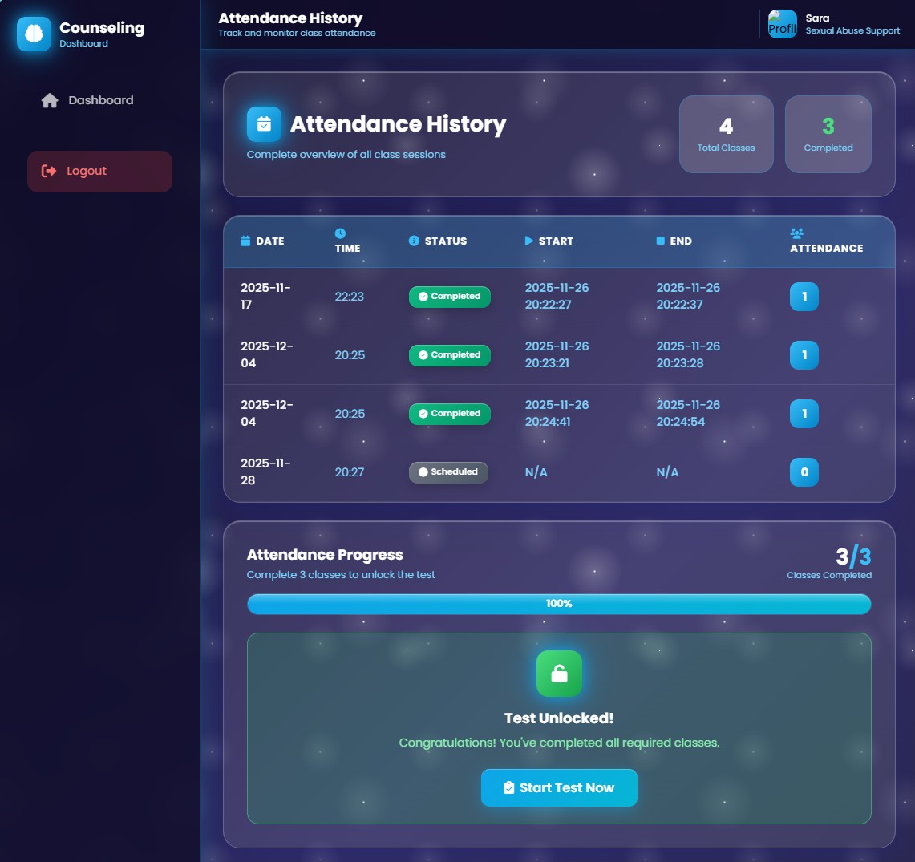Click the calendar-check Attendance History icon
The image size is (915, 862).
point(264,124)
